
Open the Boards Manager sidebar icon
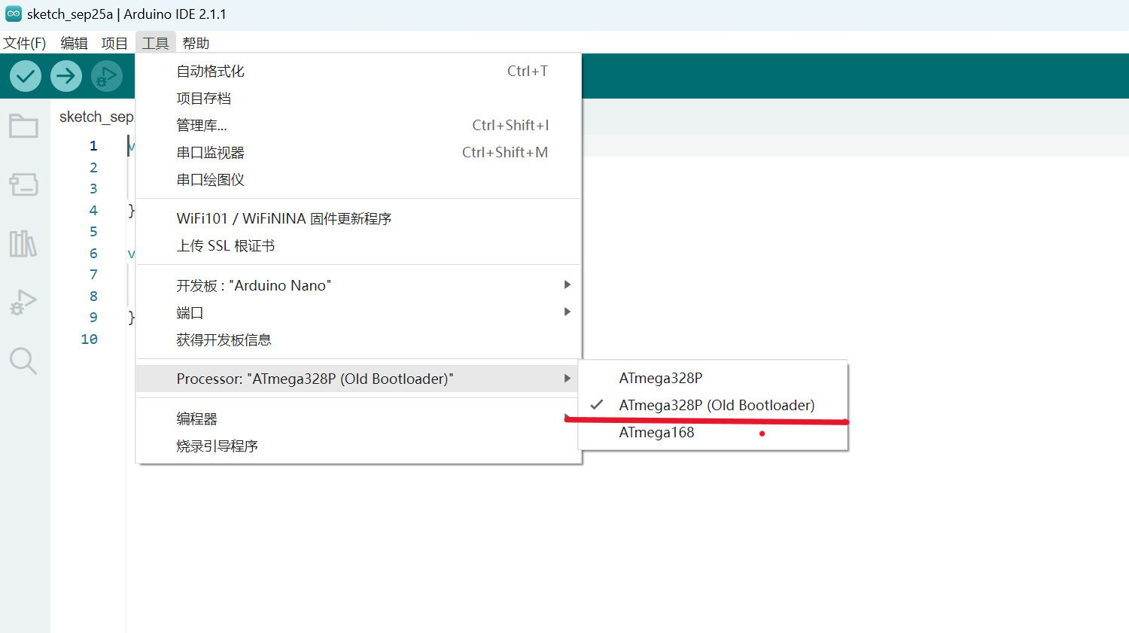(x=23, y=184)
